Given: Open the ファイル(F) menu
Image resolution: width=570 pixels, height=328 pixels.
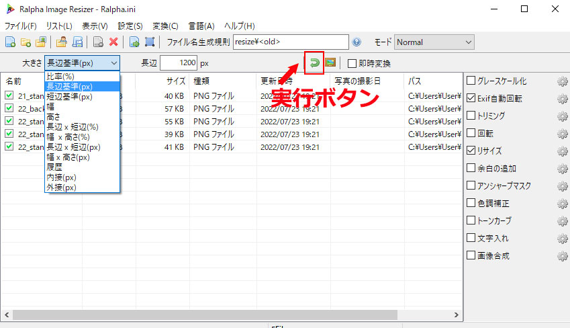Looking at the screenshot, I should (20, 26).
